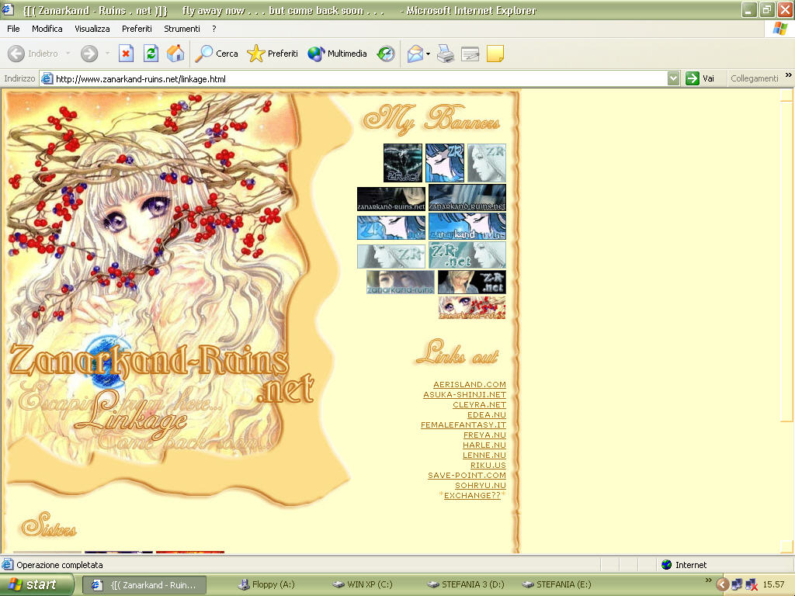Screen dimensions: 795x596
Task: Open the CLEYRA.NET link
Action: pos(479,405)
